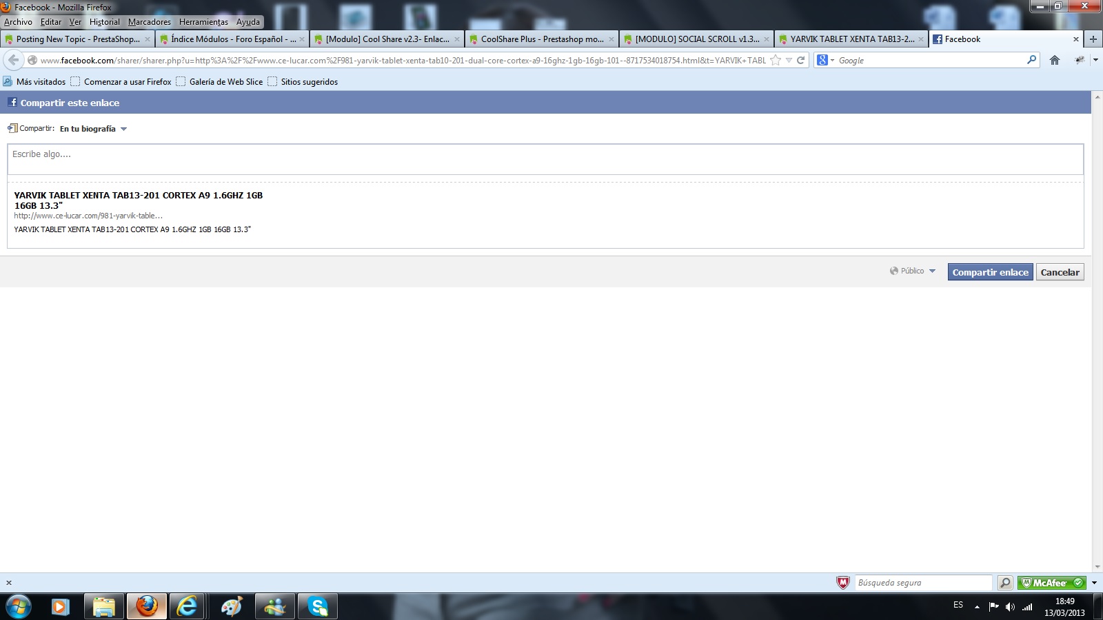Open Skype from the taskbar
1103x620 pixels.
(318, 607)
